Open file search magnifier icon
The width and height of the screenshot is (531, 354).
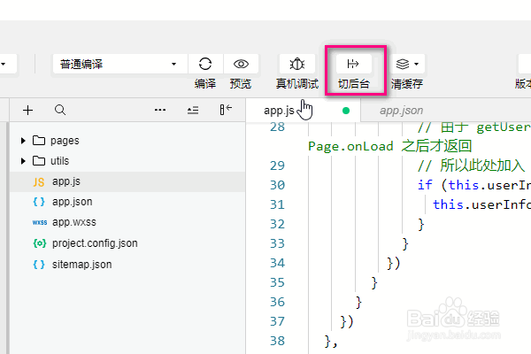tap(60, 110)
